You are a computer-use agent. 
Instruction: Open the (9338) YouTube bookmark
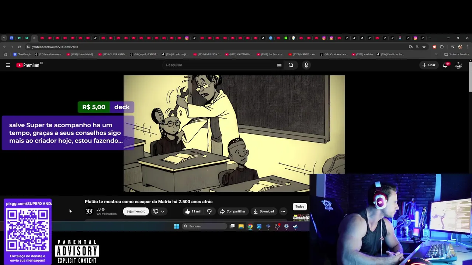[363, 54]
